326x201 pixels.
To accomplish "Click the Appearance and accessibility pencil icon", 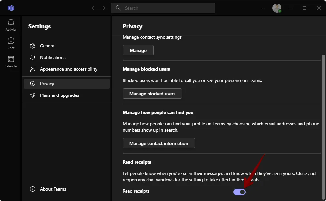I will pos(33,69).
